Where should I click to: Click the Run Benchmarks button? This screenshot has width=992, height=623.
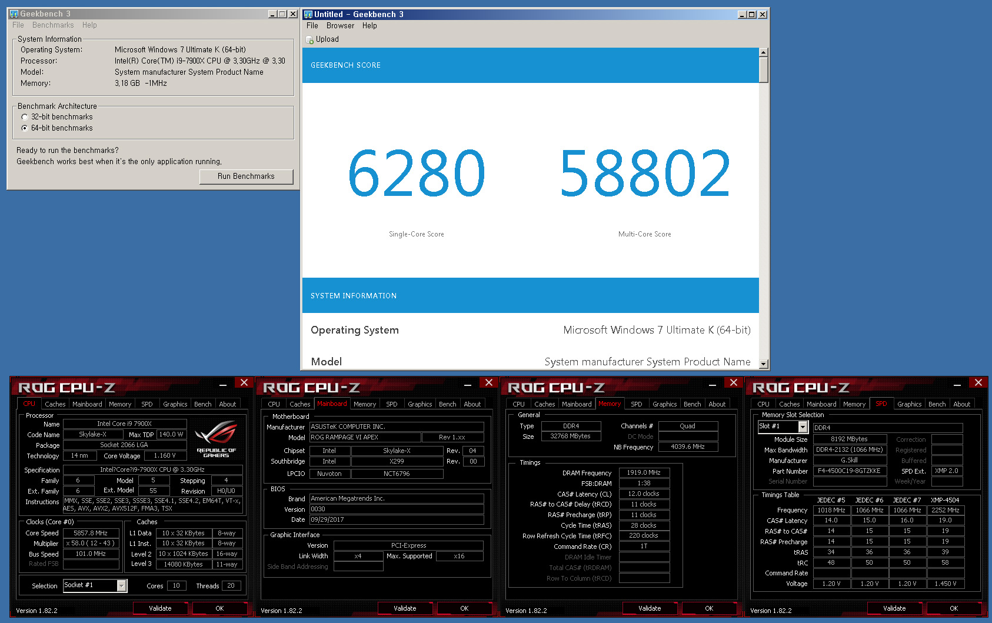point(246,176)
